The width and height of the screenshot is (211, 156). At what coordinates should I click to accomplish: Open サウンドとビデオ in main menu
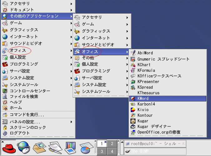point(37,44)
